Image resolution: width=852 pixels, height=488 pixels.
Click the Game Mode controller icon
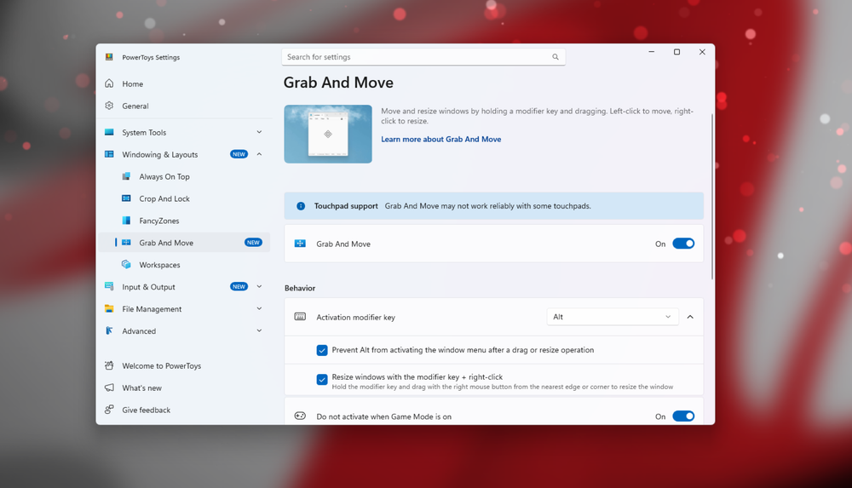click(x=300, y=416)
